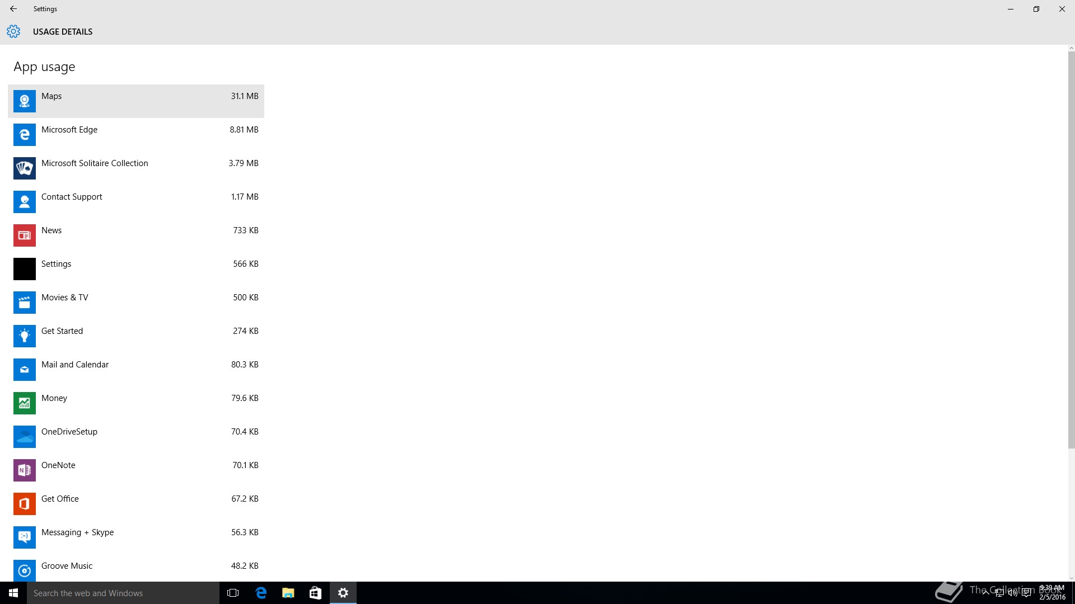Select the OneNote label
The image size is (1075, 604).
tap(58, 465)
